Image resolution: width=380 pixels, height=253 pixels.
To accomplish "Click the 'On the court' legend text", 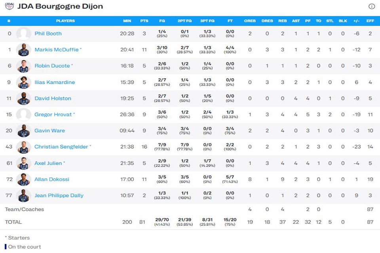I will [25, 247].
